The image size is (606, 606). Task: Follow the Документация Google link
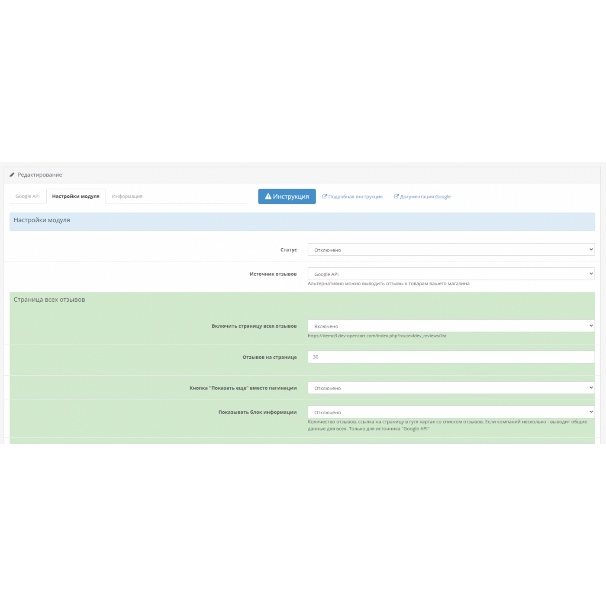425,197
